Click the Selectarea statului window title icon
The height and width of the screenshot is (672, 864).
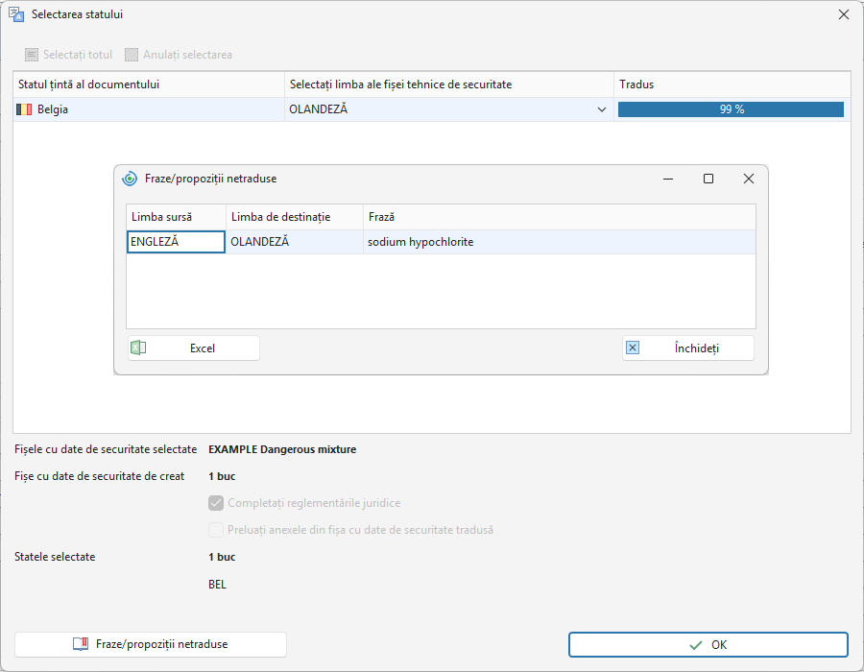pyautogui.click(x=16, y=14)
